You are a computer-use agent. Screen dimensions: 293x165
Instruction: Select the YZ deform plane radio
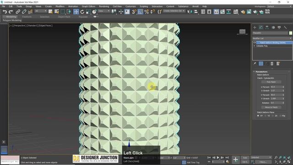[x=266, y=116]
